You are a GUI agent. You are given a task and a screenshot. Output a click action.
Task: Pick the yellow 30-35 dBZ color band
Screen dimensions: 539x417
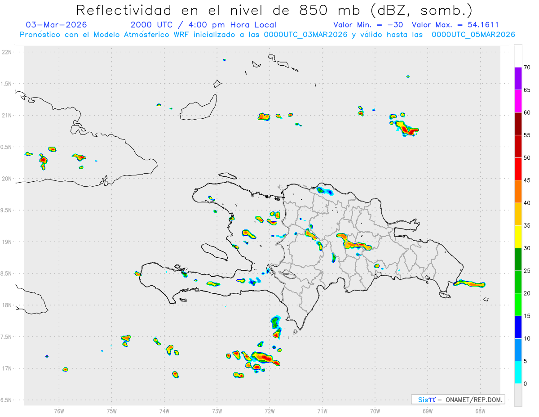pos(518,237)
